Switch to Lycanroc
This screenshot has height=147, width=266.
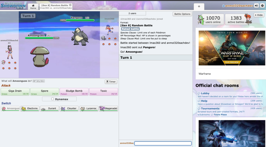click(89, 109)
